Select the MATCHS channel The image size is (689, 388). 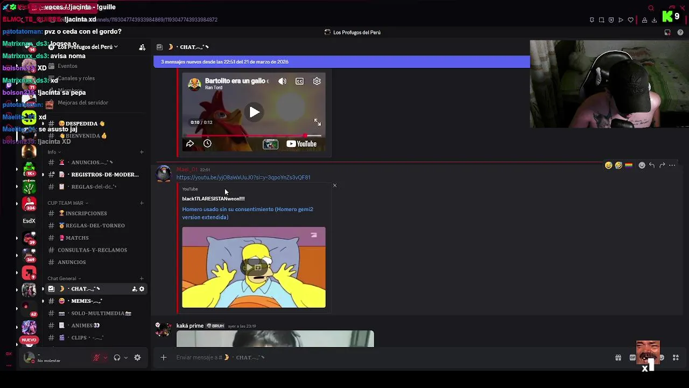coord(95,238)
